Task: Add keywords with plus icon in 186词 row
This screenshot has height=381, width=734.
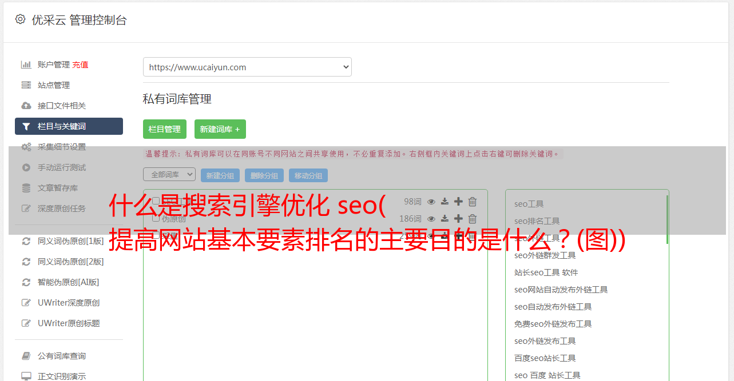Action: pos(458,219)
